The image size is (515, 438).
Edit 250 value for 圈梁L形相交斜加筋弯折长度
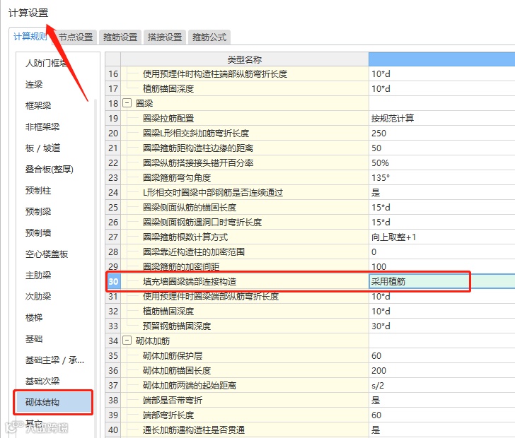(441, 133)
